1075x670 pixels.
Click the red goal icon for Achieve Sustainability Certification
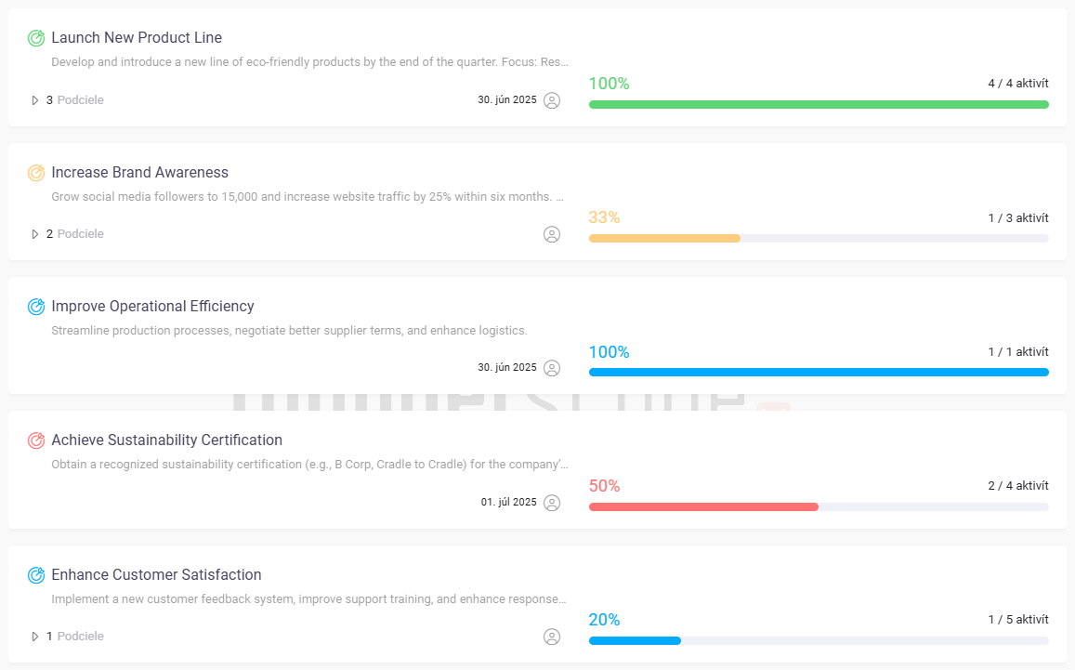point(36,440)
